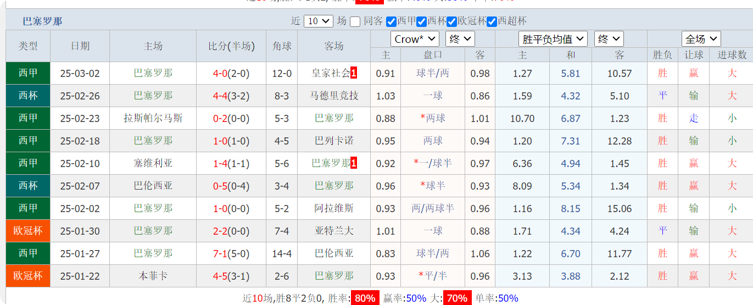
Task: Click the red card badge beside 皇家社会
Action: tap(354, 73)
